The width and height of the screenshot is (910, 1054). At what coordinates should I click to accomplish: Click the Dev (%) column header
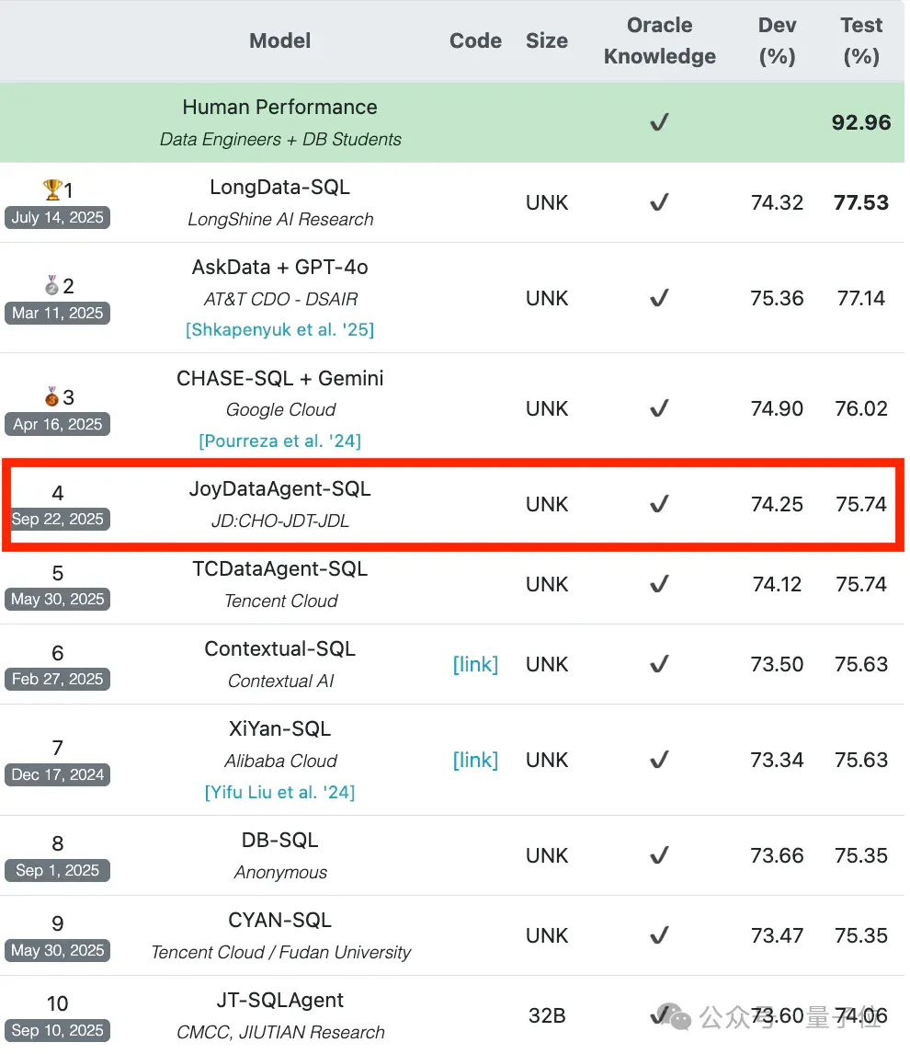click(x=777, y=40)
